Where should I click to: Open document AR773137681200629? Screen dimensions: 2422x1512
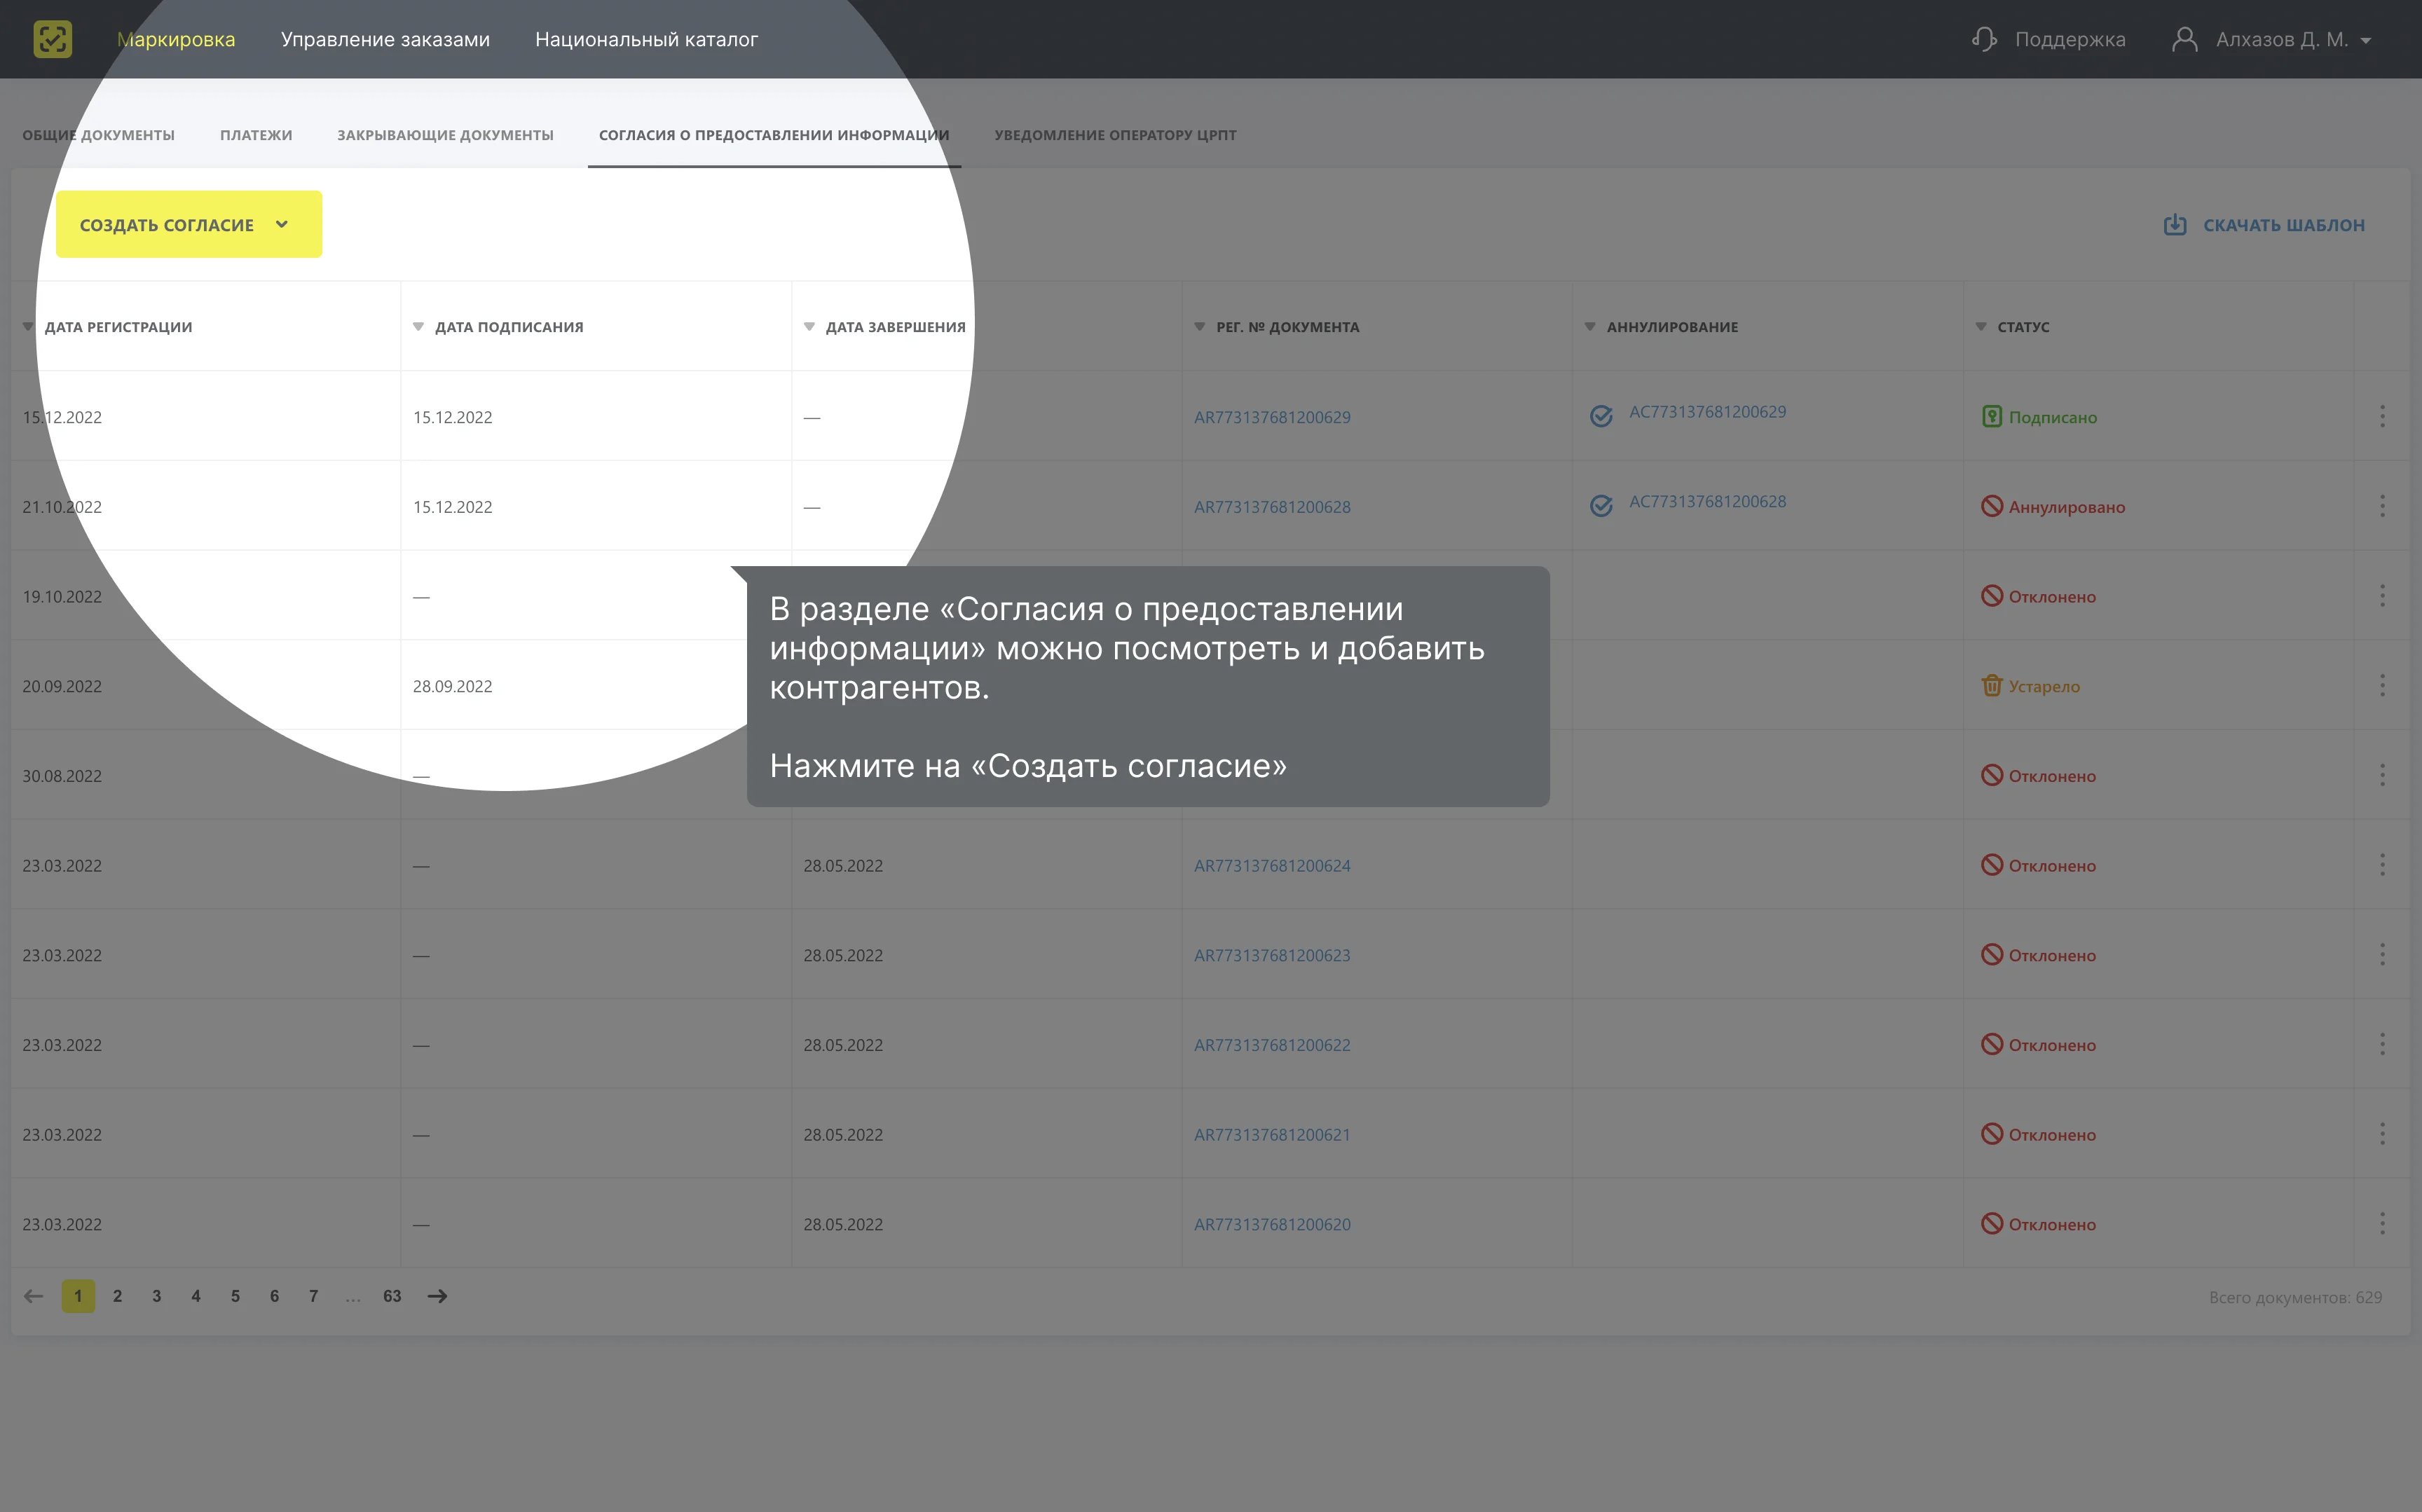point(1272,417)
